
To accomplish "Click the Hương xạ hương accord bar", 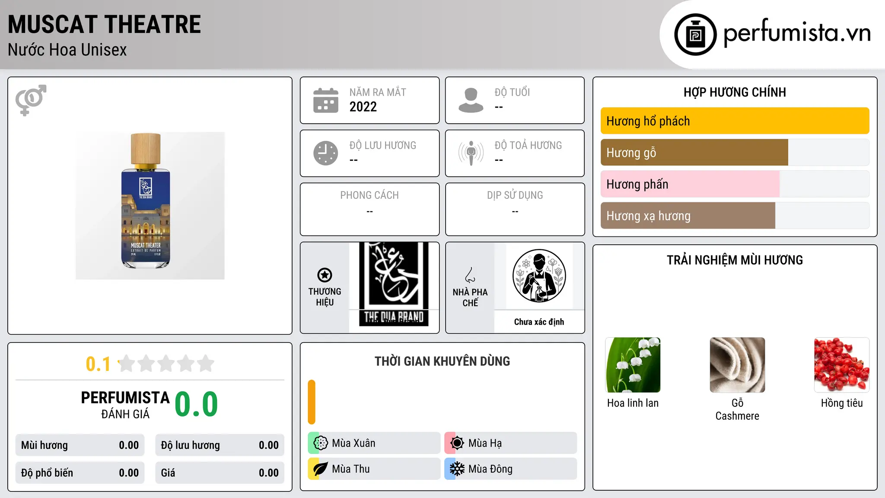I will coord(735,216).
